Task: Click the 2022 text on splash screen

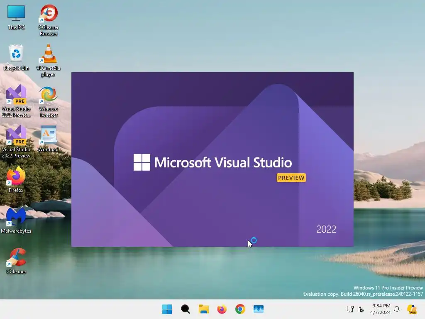Action: coord(326,229)
